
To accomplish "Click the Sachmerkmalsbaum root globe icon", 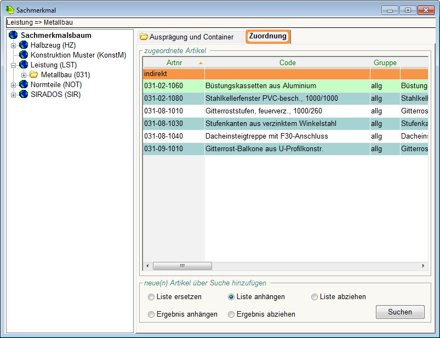I will tap(13, 35).
